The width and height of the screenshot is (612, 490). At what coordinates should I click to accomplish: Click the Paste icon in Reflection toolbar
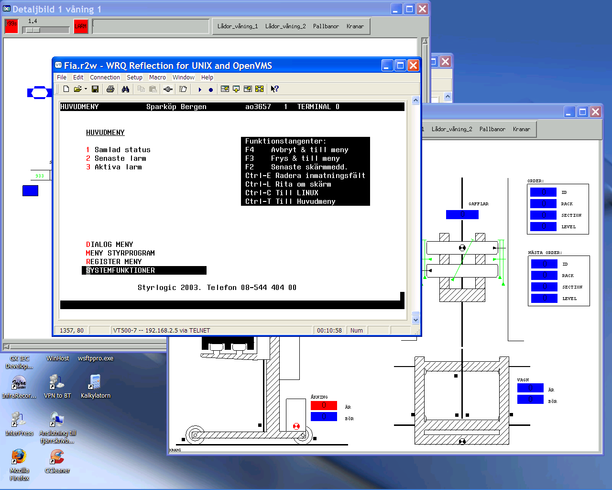[x=153, y=89]
